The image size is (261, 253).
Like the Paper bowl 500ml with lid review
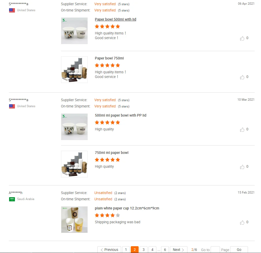pyautogui.click(x=242, y=38)
